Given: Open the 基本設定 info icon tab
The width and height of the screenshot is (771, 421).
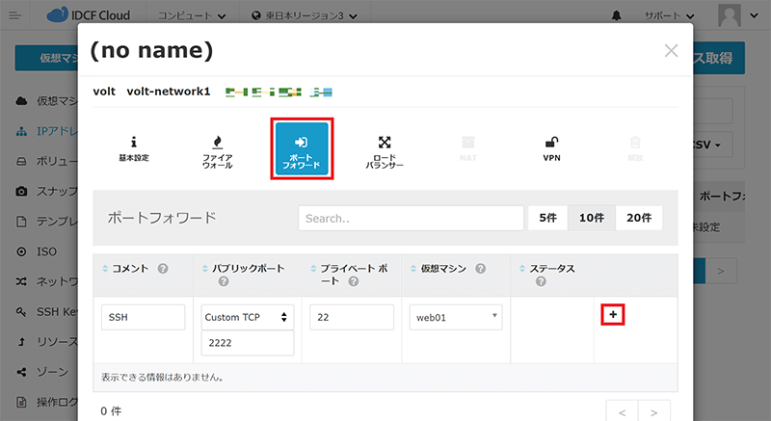Looking at the screenshot, I should tap(134, 147).
